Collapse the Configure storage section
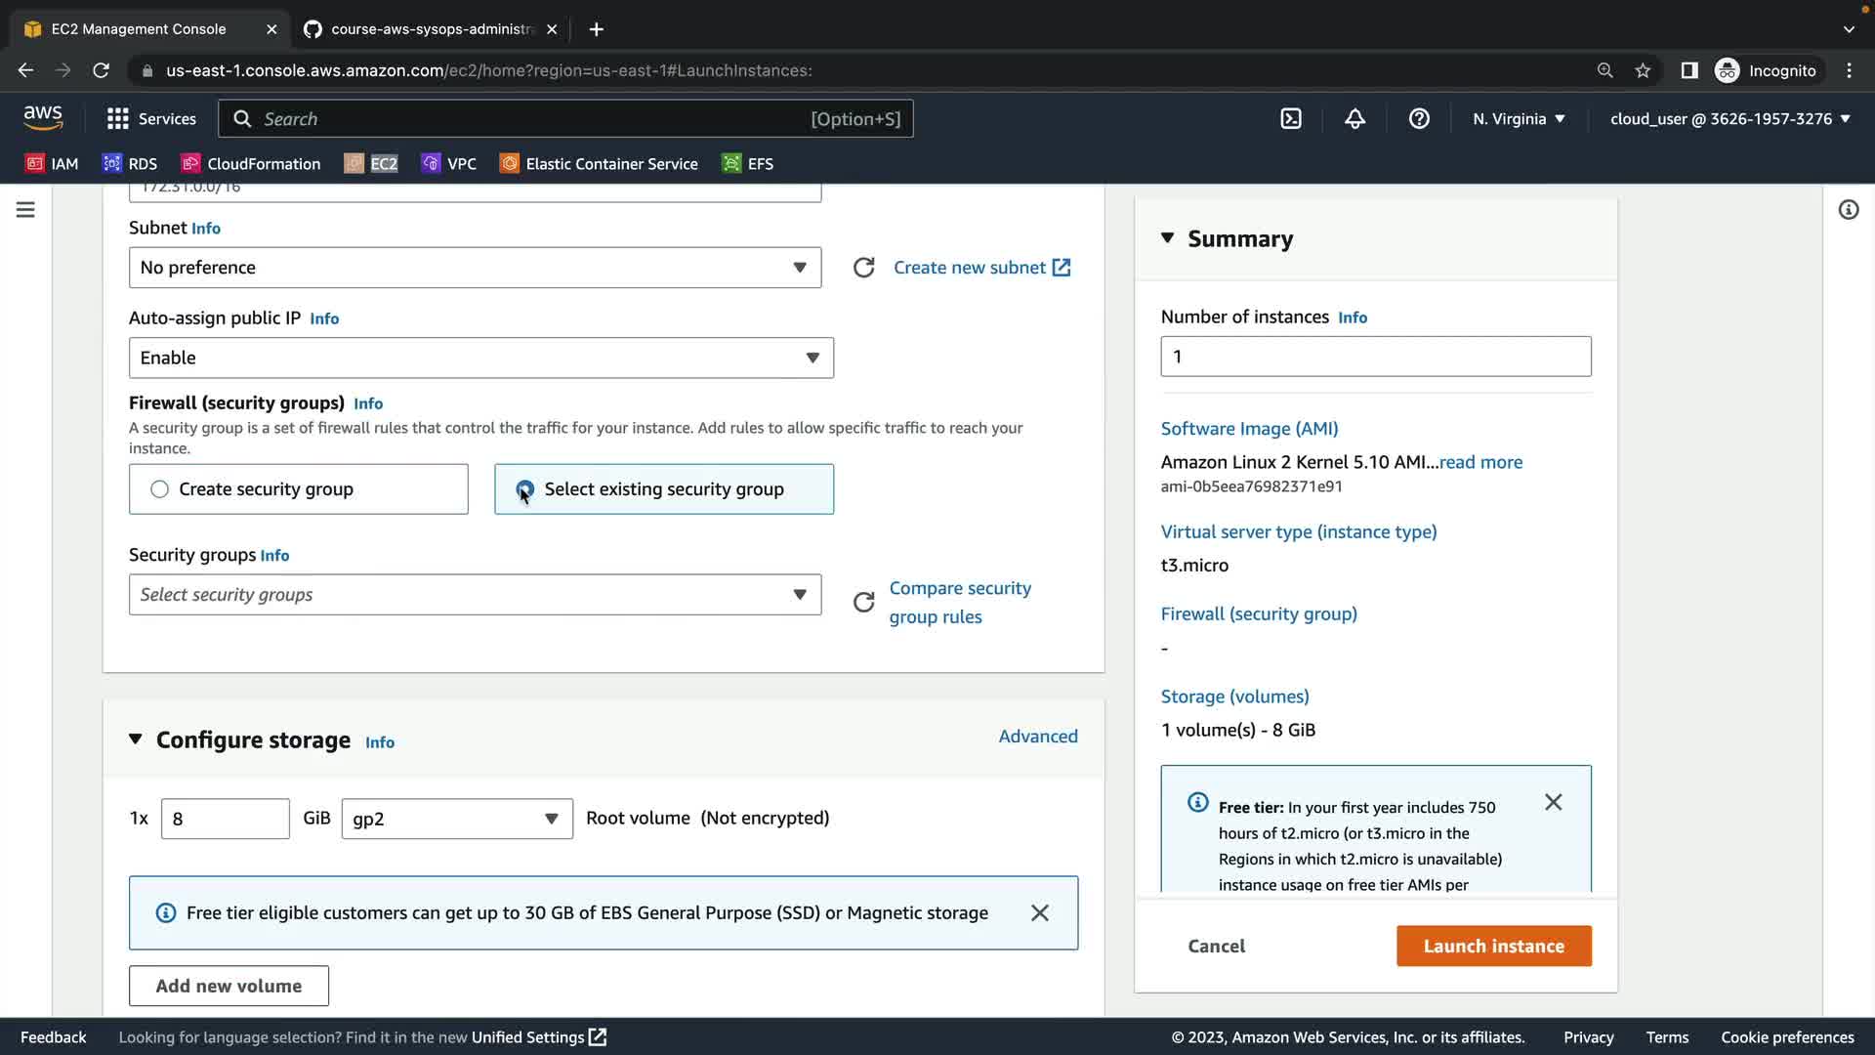1875x1055 pixels. pos(136,739)
